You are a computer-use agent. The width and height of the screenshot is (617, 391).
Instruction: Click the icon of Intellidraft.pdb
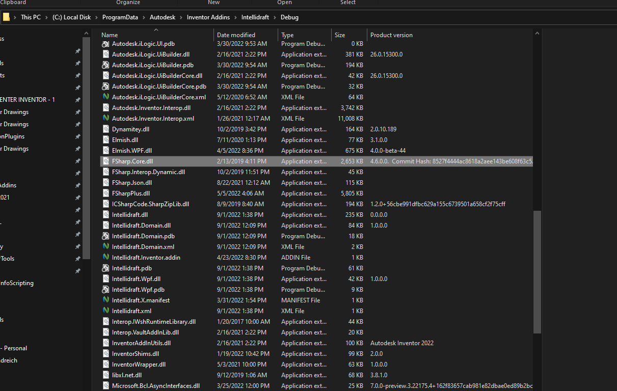pos(106,268)
